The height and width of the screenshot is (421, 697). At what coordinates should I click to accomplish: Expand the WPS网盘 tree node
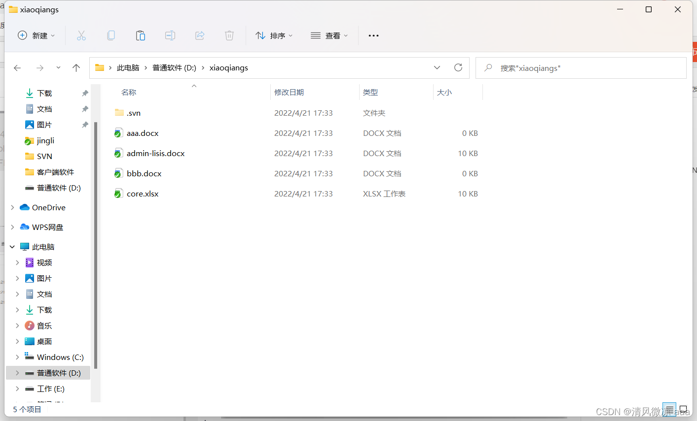tap(12, 227)
